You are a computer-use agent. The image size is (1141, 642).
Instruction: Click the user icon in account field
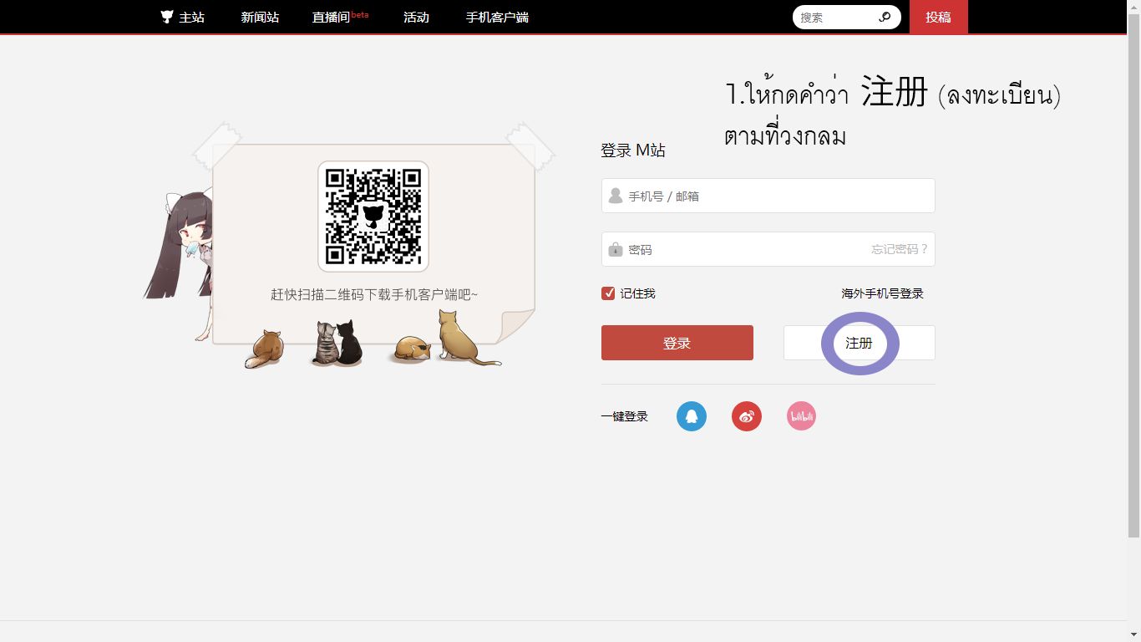[616, 196]
